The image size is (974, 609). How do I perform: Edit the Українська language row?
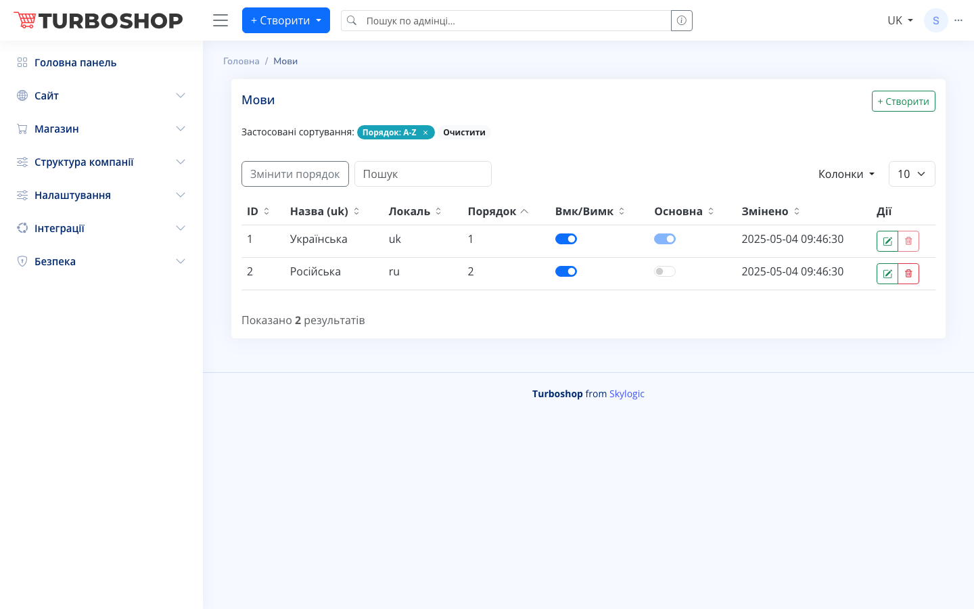(x=887, y=241)
